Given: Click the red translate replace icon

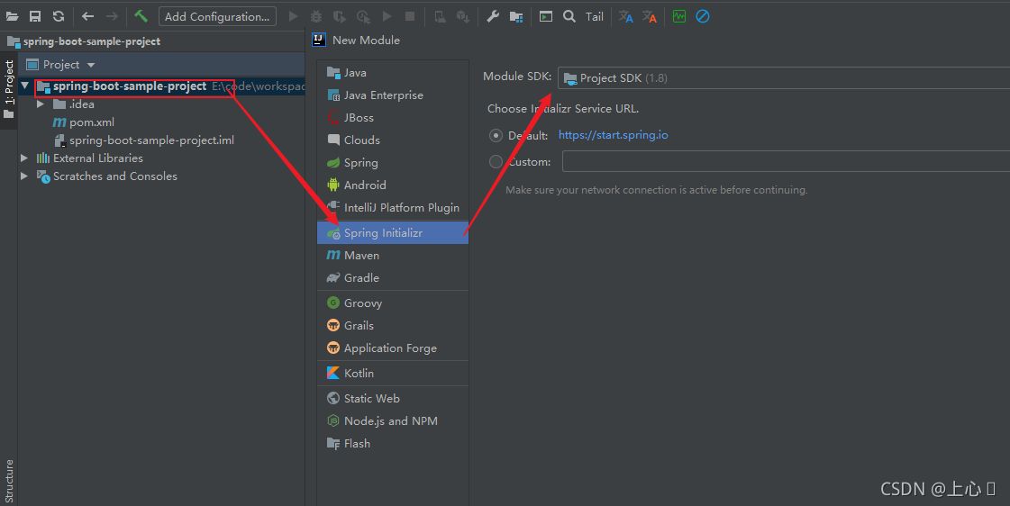Looking at the screenshot, I should (650, 17).
